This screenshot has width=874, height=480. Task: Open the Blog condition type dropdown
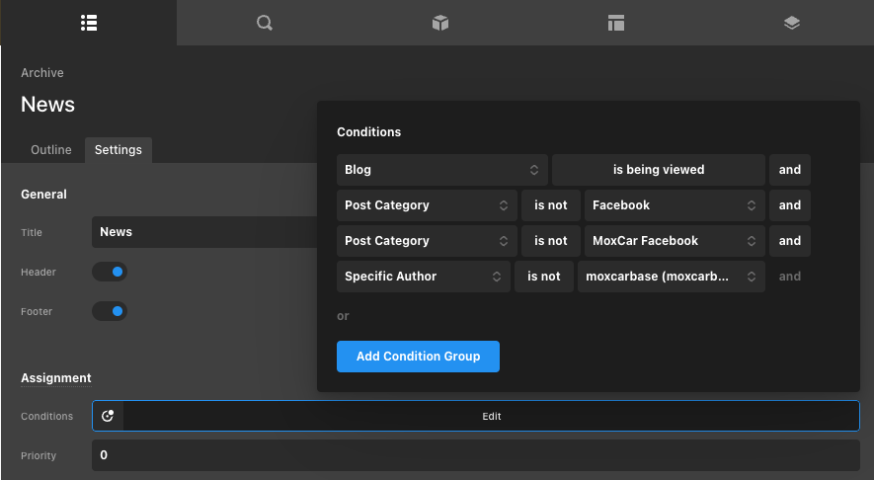click(x=441, y=170)
